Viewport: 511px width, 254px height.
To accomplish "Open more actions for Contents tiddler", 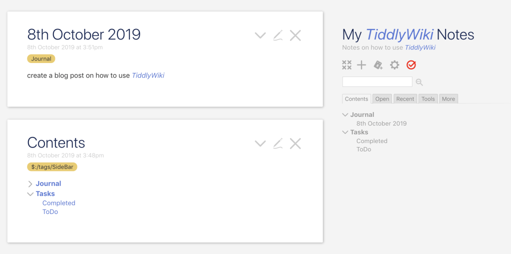I will (260, 144).
